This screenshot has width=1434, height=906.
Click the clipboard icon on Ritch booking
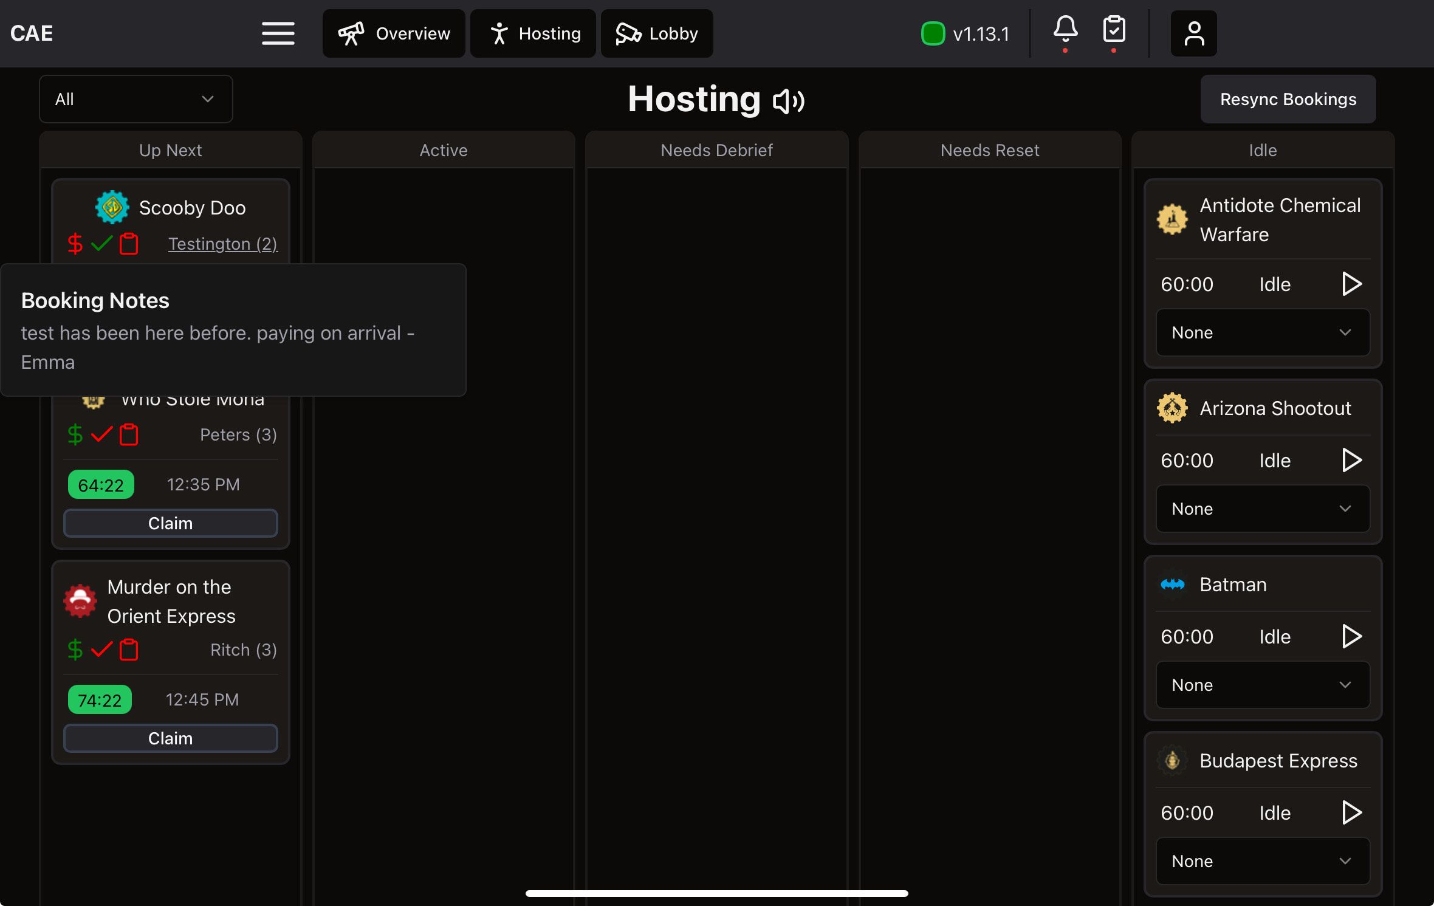tap(129, 650)
